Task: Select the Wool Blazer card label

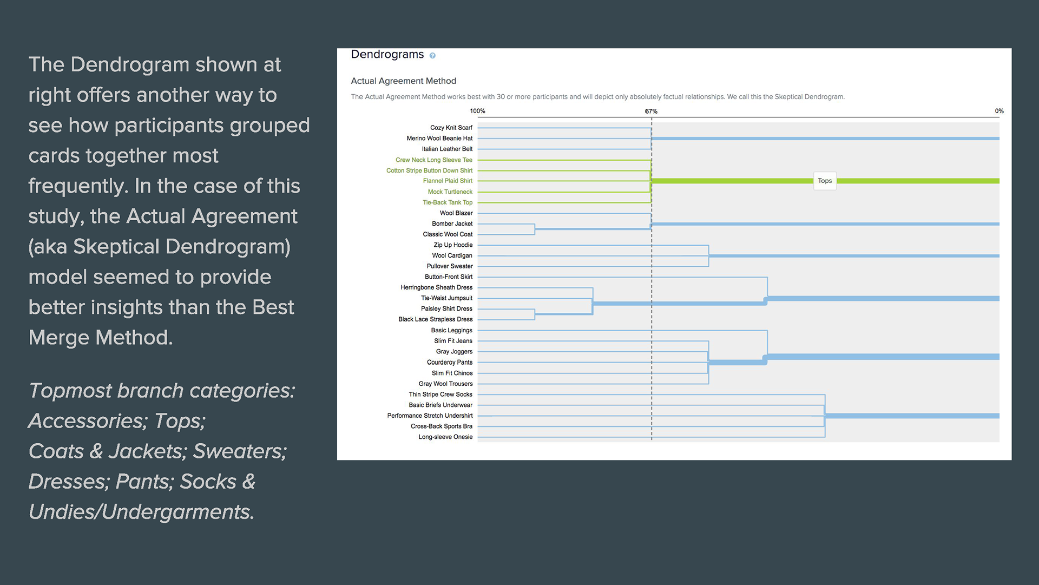Action: click(x=456, y=213)
